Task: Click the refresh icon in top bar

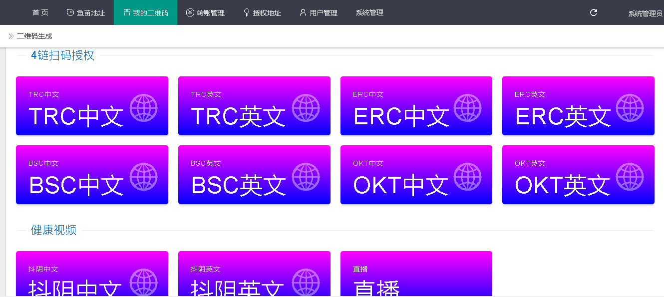Action: pyautogui.click(x=594, y=12)
